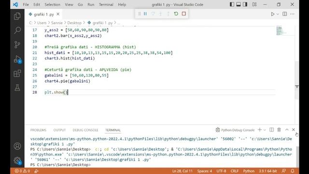Switch to the TERMINAL panel tab
This screenshot has height=174, width=309.
coord(113,130)
